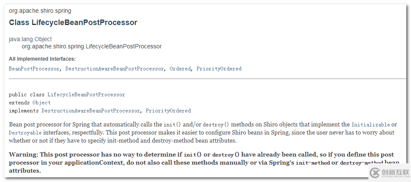
Task: Open the BeanPostProcessor interface link
Action: click(34, 69)
